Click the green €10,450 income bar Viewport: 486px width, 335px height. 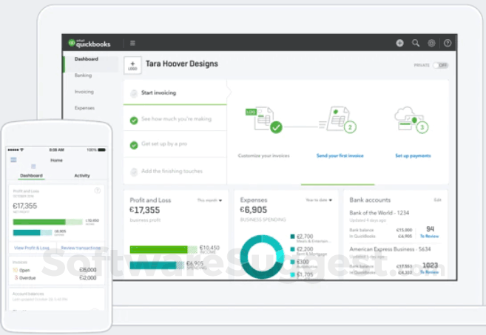point(163,249)
